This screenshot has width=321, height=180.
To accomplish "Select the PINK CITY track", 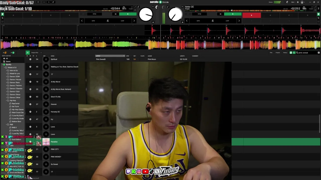I will click(x=55, y=149).
